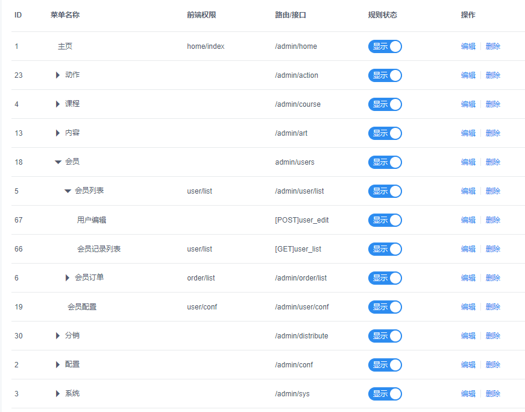525x412 pixels.
Task: Collapse the 会员列表 submenu
Action: (x=68, y=191)
